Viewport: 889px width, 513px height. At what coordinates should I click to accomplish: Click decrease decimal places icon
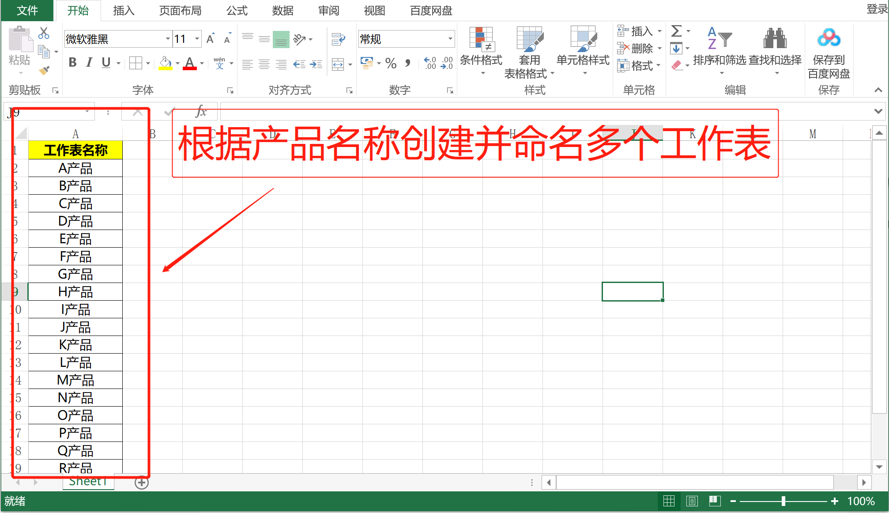pos(447,63)
